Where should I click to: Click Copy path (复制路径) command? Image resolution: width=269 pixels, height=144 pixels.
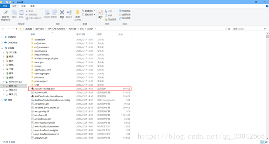click(31, 15)
